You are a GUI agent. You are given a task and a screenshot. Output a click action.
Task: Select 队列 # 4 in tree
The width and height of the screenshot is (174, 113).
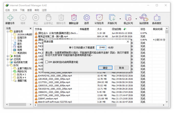[x=21, y=78]
